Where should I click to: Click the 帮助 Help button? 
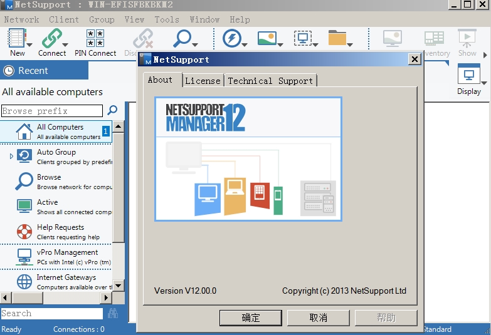coord(386,318)
